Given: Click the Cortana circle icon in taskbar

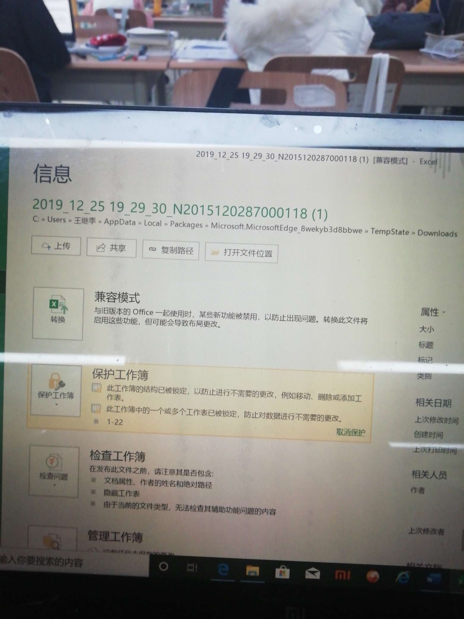Looking at the screenshot, I should pos(164,566).
